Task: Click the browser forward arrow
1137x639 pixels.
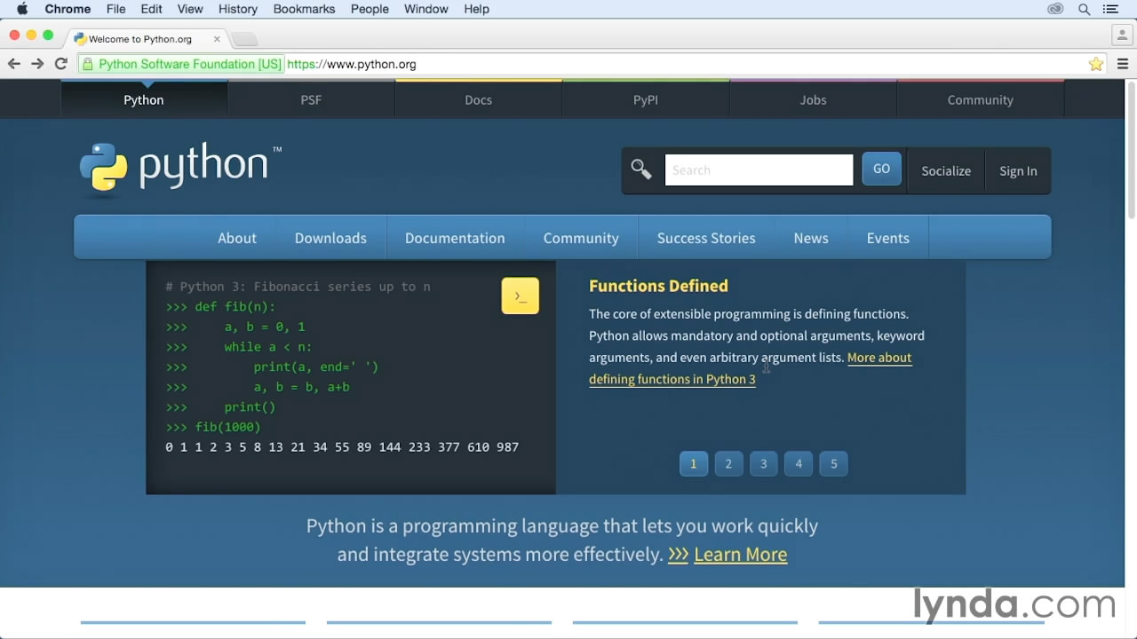Action: [x=37, y=64]
